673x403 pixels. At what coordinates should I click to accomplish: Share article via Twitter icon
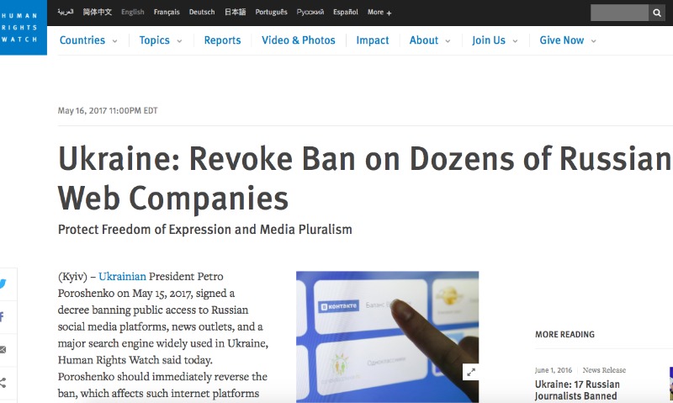[3, 284]
